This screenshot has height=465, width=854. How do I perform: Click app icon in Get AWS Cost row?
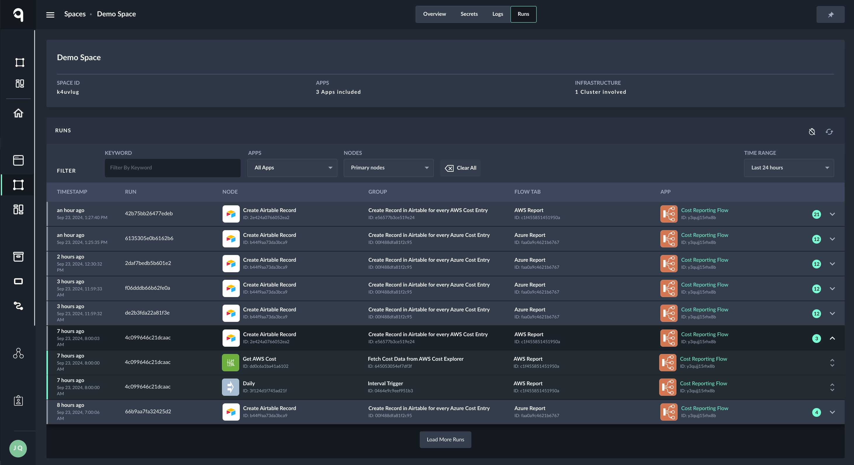[x=668, y=362]
